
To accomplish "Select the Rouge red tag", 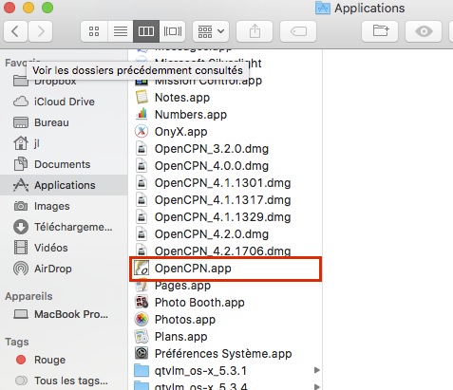I will point(50,360).
